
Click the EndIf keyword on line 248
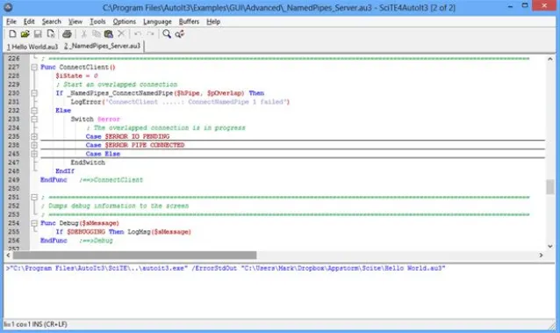[65, 171]
